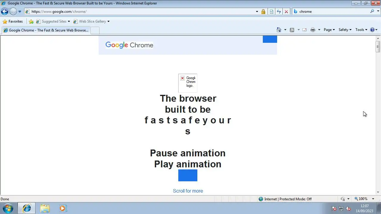Click the Pause animation text
The image size is (381, 214).
[x=188, y=153]
